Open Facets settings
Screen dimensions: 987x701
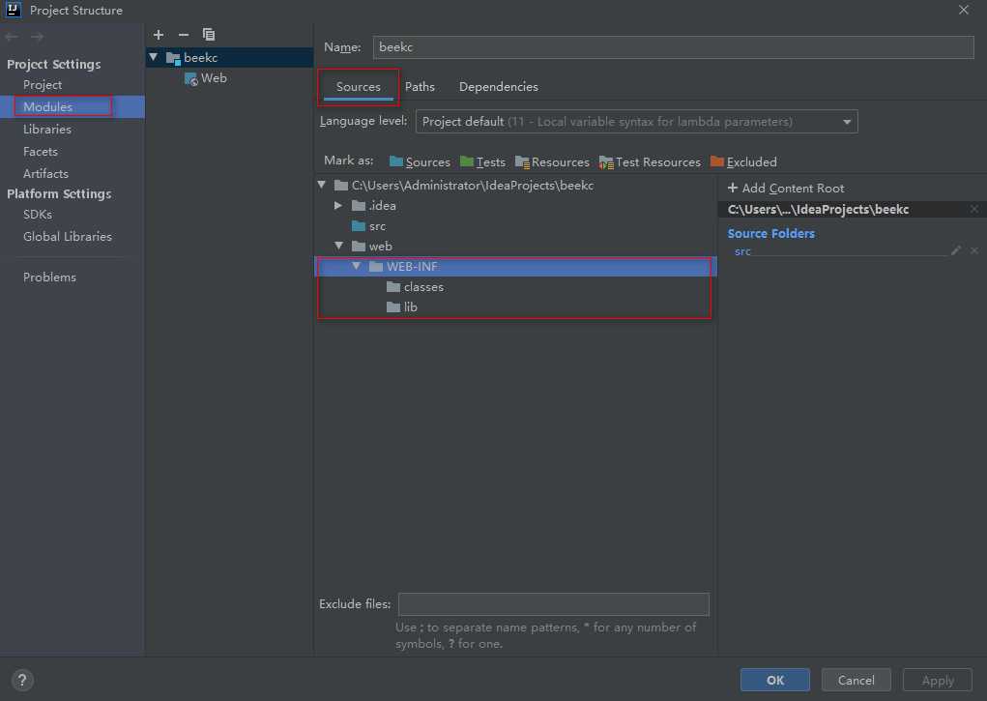click(x=41, y=151)
